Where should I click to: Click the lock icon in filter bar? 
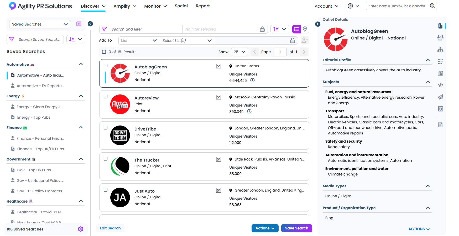[262, 29]
